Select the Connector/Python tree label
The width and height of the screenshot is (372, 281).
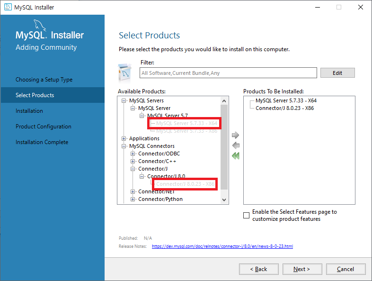point(160,199)
